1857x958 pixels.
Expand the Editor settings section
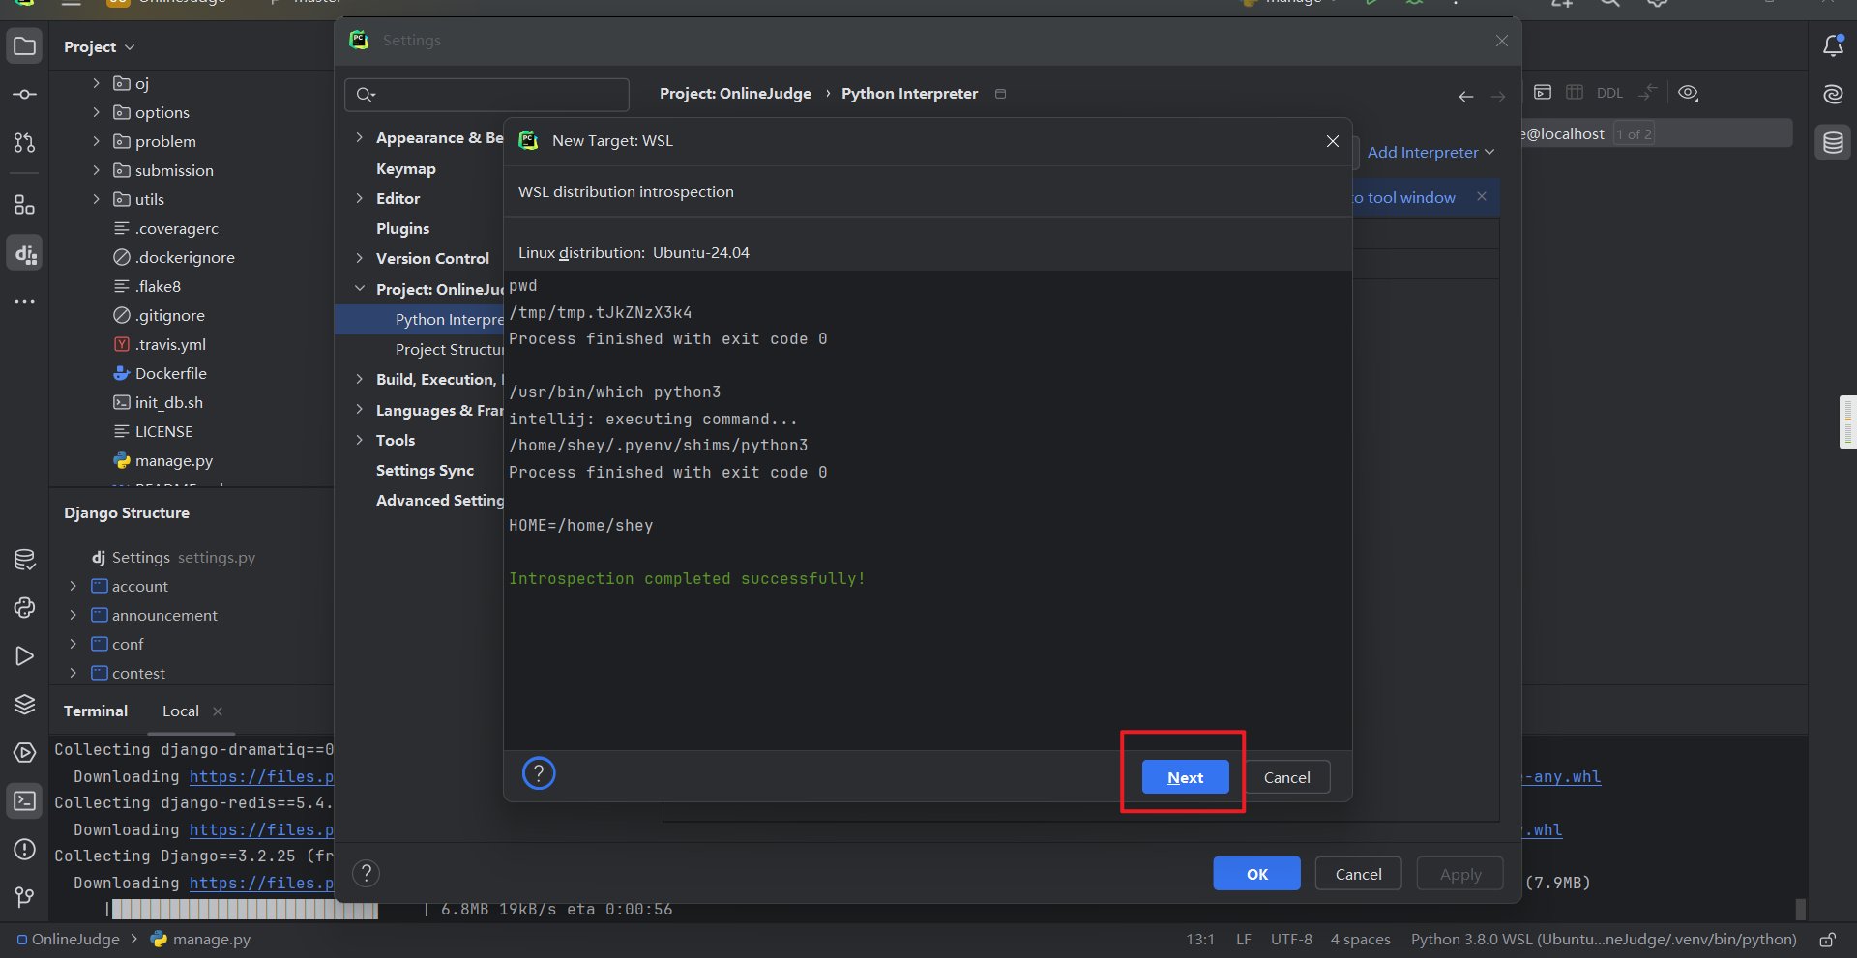(360, 198)
